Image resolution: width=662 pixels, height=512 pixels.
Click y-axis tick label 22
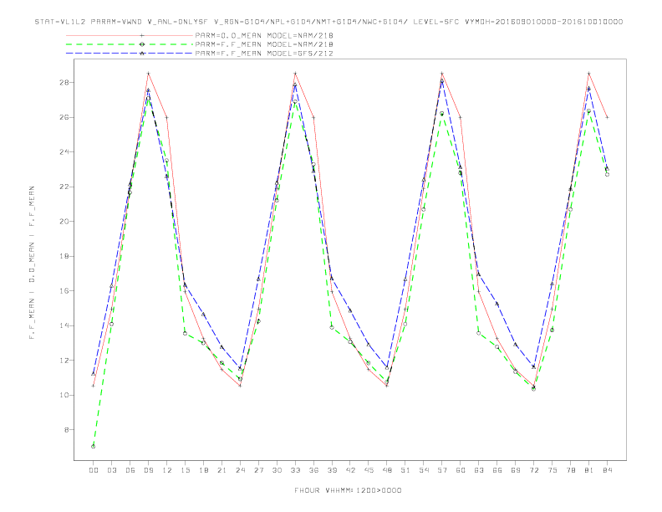tap(64, 187)
